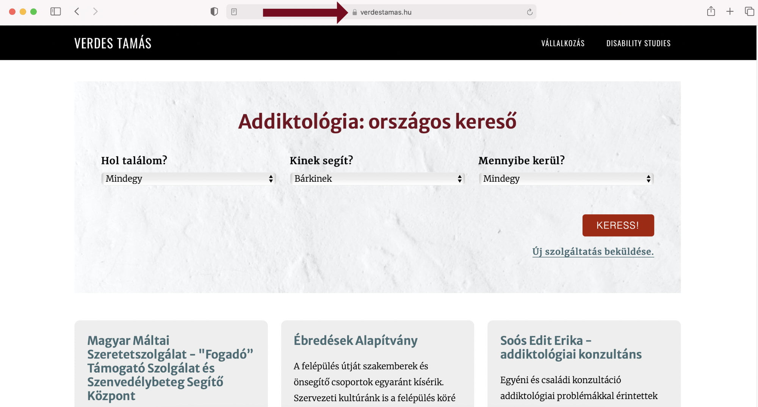Go back with the left arrow
This screenshot has width=758, height=407.
77,12
